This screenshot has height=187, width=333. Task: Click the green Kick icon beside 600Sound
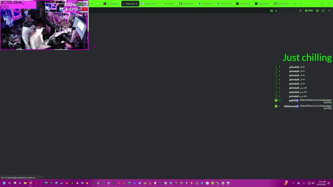(276, 106)
